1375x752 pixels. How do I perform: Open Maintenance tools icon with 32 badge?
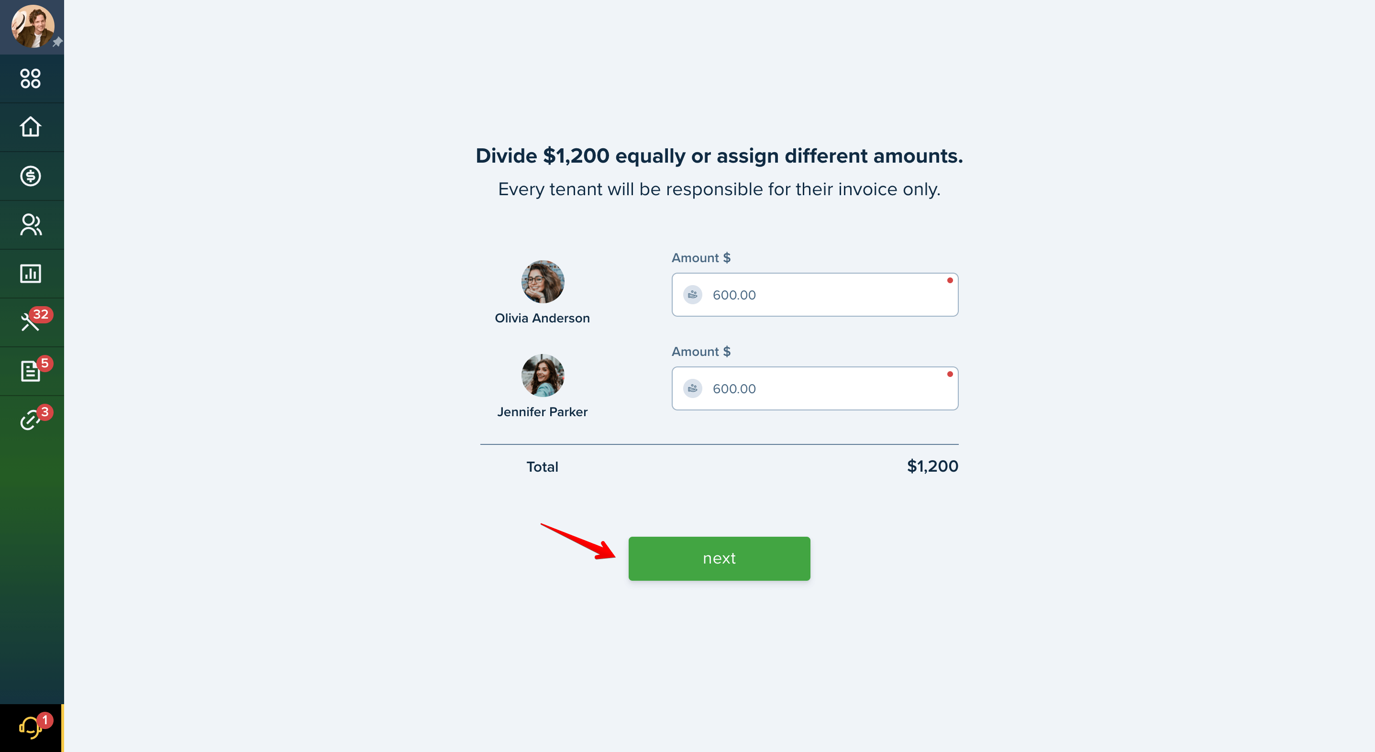31,322
